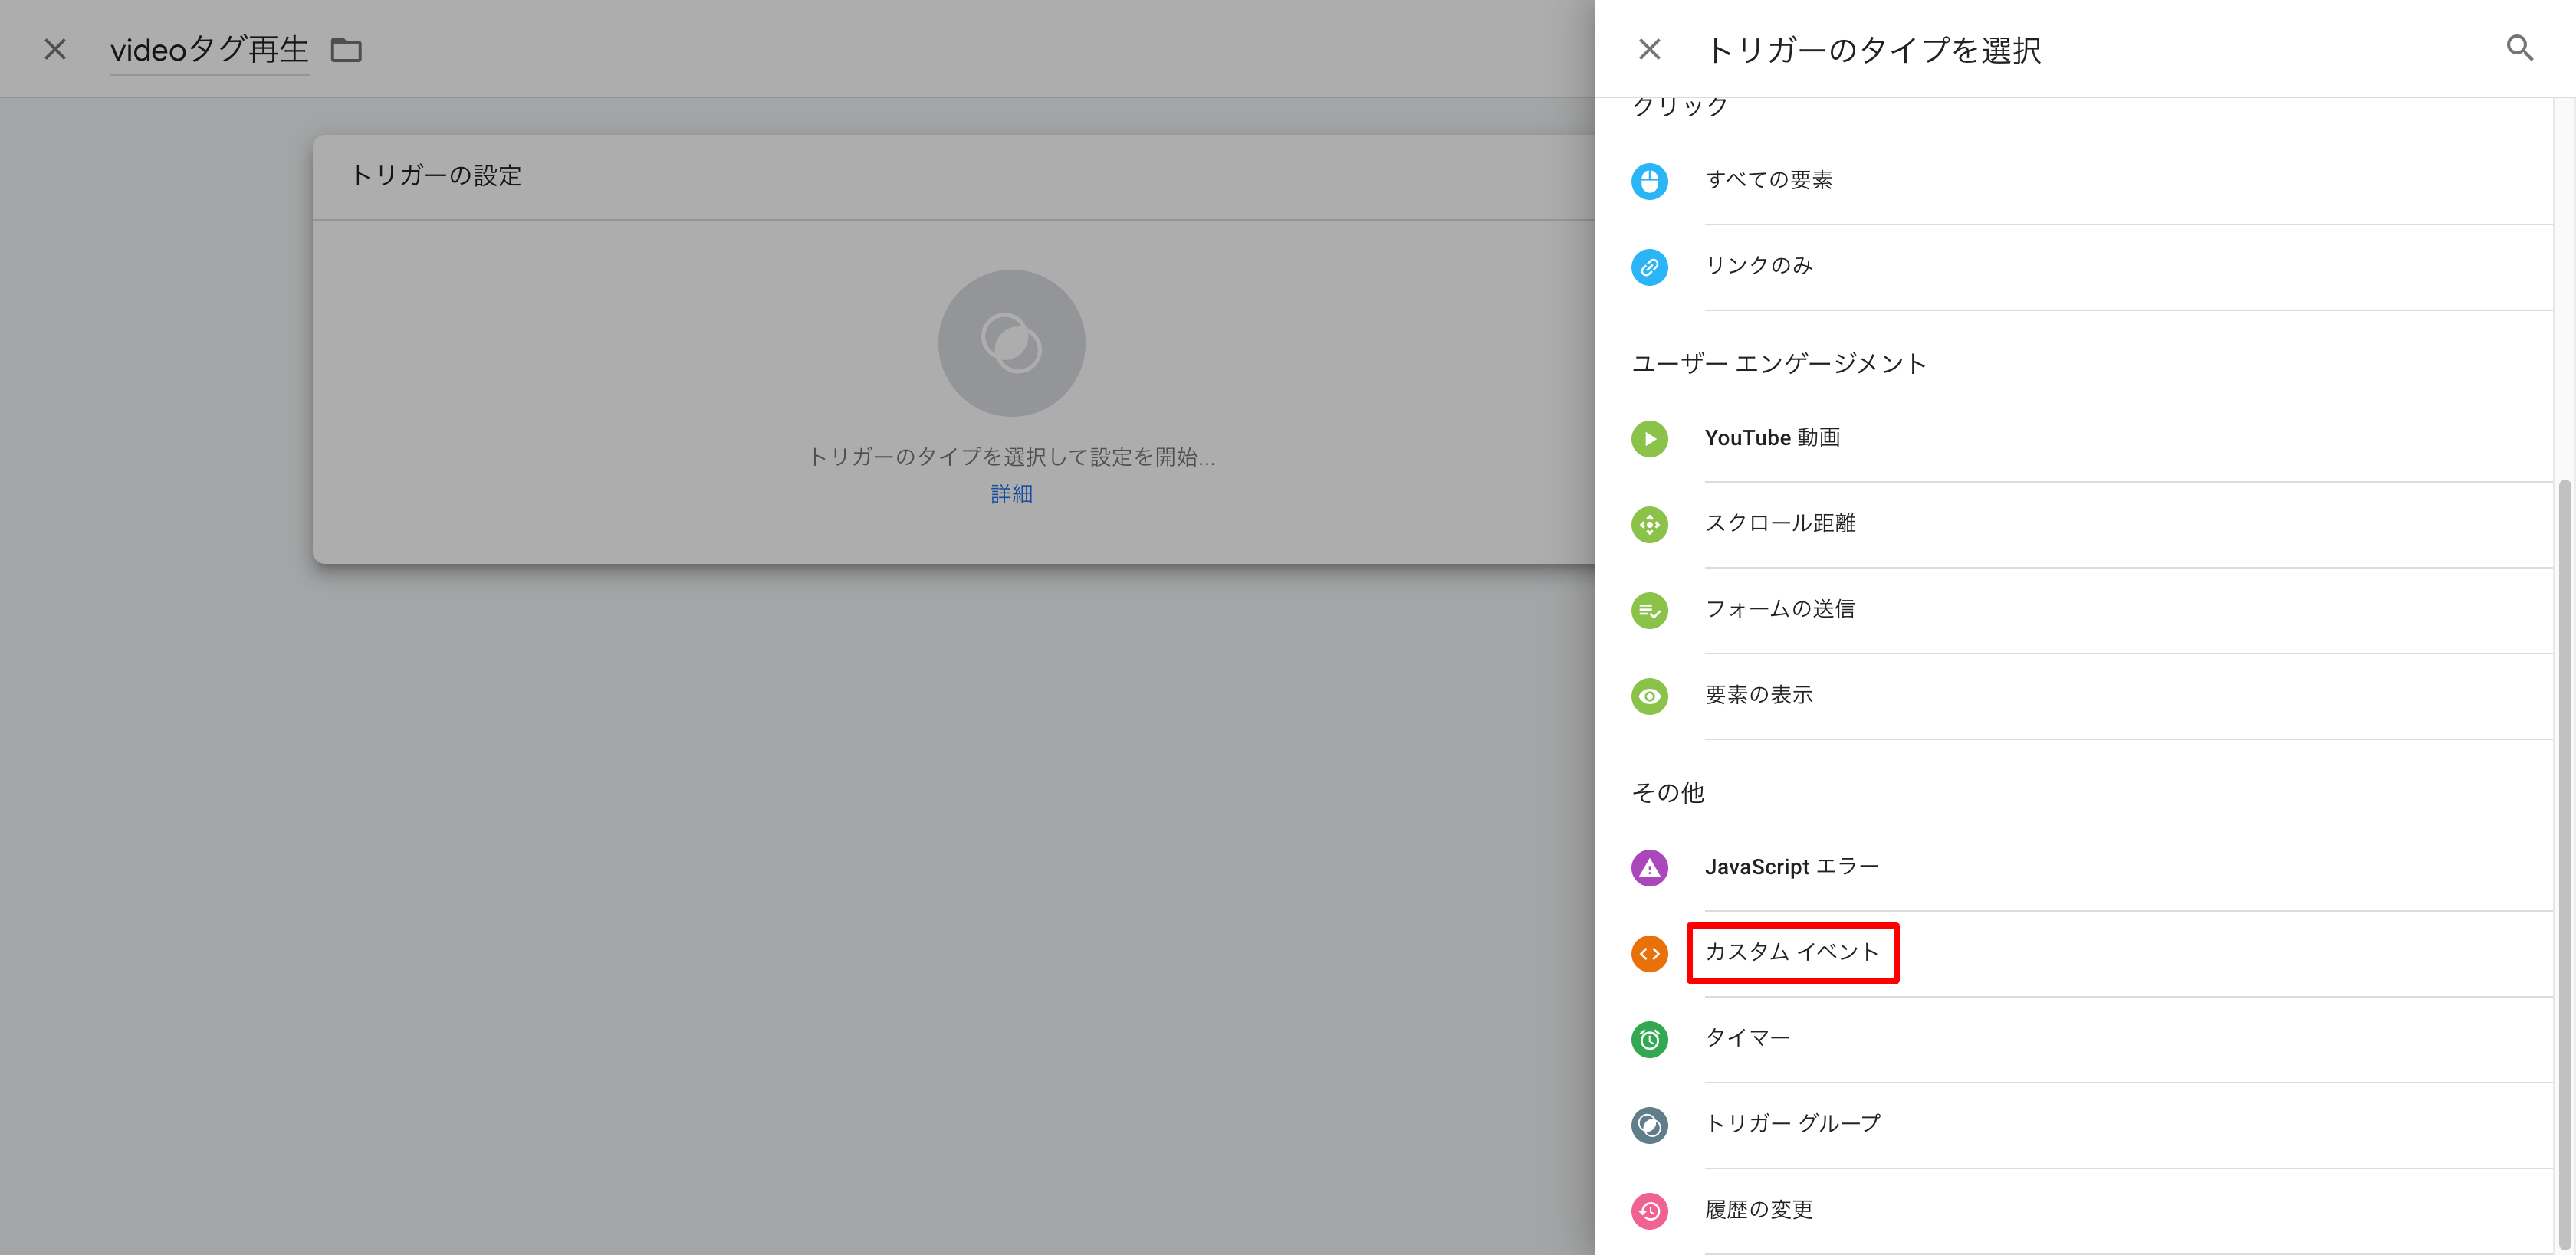Open the 詳細 learn more link
2576x1255 pixels.
(x=1011, y=493)
